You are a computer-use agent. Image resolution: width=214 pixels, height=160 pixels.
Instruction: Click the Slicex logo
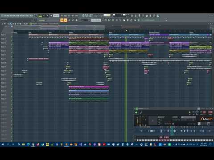point(206,119)
